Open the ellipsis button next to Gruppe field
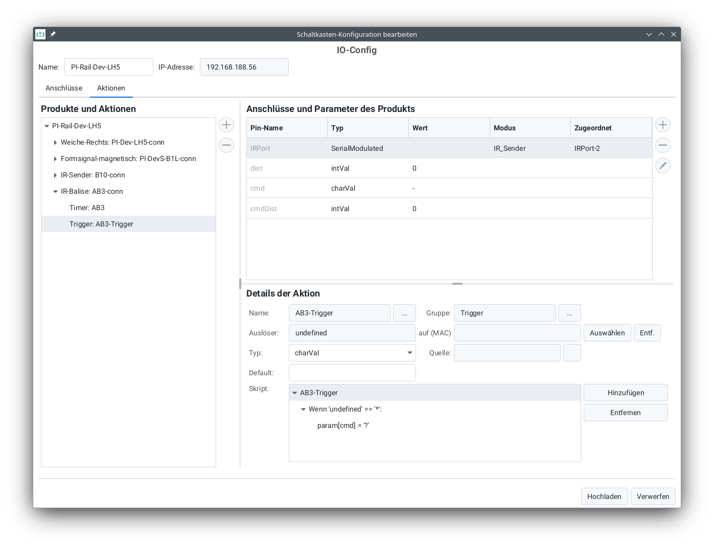The image size is (714, 547). [x=569, y=313]
